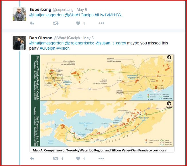
Task: Reply to Superbang's tweet
Action: pos(32,23)
